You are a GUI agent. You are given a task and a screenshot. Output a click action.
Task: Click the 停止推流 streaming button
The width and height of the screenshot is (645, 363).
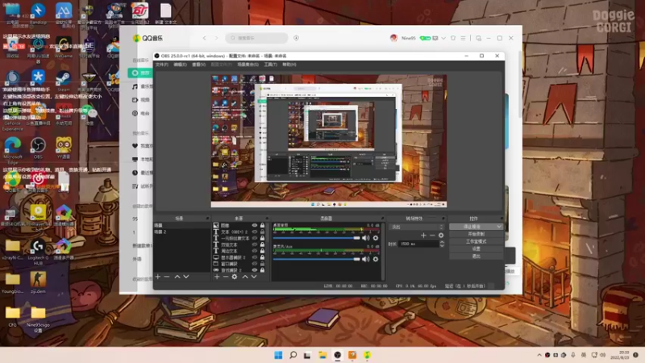pyautogui.click(x=472, y=227)
